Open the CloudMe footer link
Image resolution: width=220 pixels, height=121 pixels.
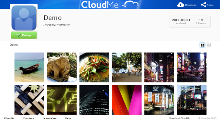pyautogui.click(x=9, y=118)
